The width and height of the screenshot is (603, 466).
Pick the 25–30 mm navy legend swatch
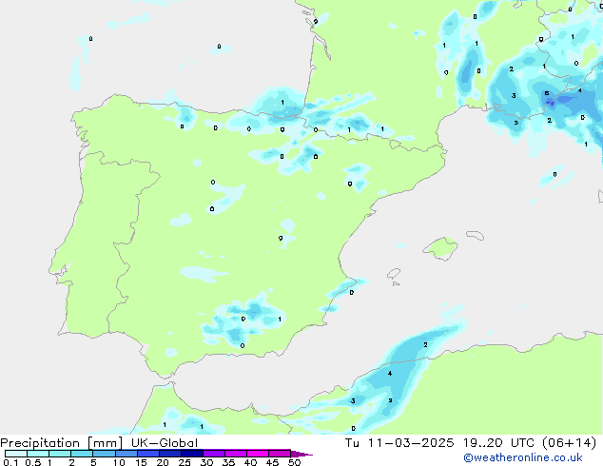tap(191, 454)
